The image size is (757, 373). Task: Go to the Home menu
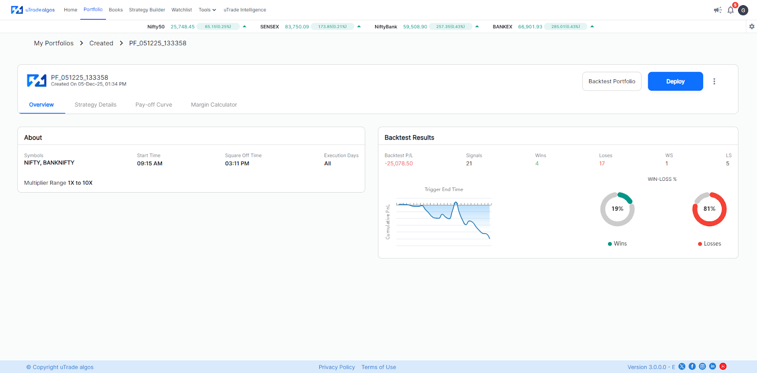click(70, 10)
